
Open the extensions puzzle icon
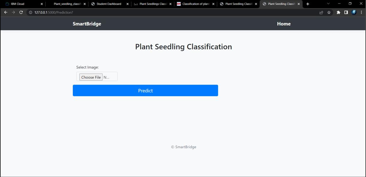(x=339, y=12)
